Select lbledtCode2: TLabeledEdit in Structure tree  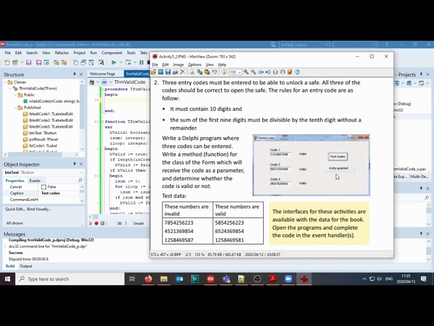(48, 120)
